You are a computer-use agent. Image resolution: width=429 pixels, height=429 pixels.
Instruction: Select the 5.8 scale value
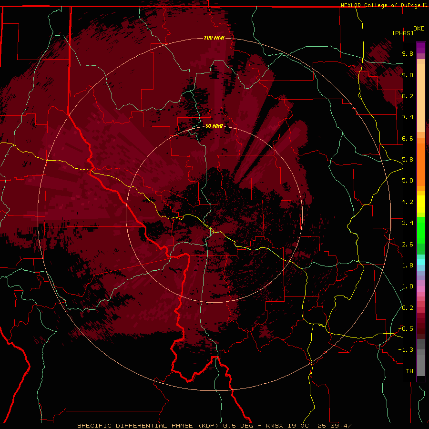click(408, 160)
